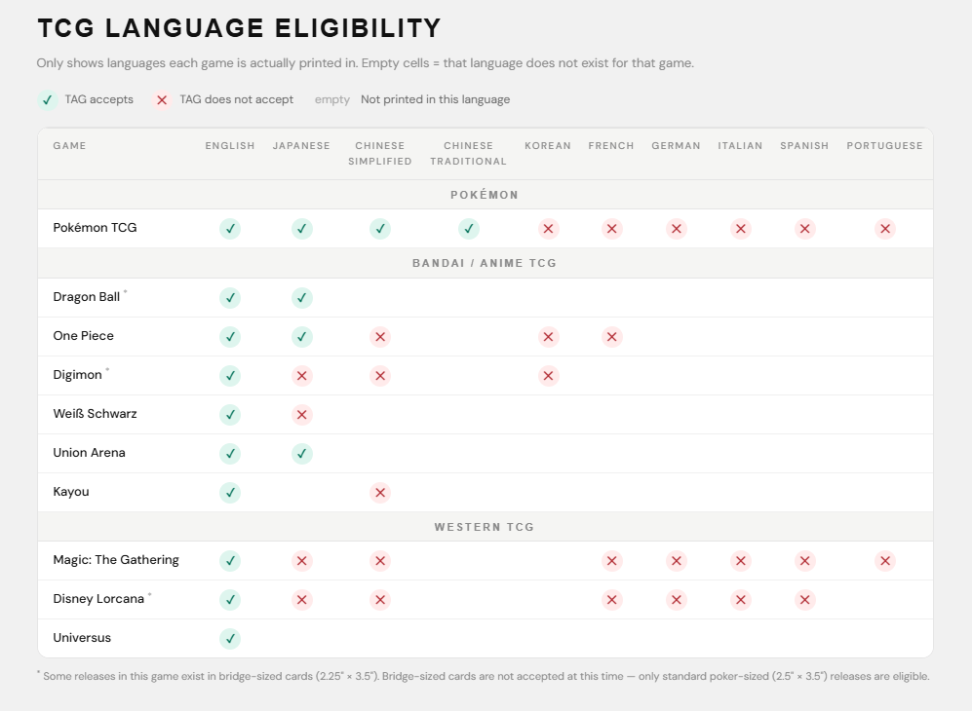Click the green 'TAG accepts' legend icon

pos(47,100)
